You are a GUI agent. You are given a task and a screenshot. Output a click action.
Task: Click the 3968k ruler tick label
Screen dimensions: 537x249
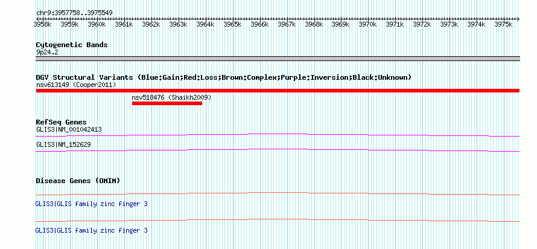[314, 25]
